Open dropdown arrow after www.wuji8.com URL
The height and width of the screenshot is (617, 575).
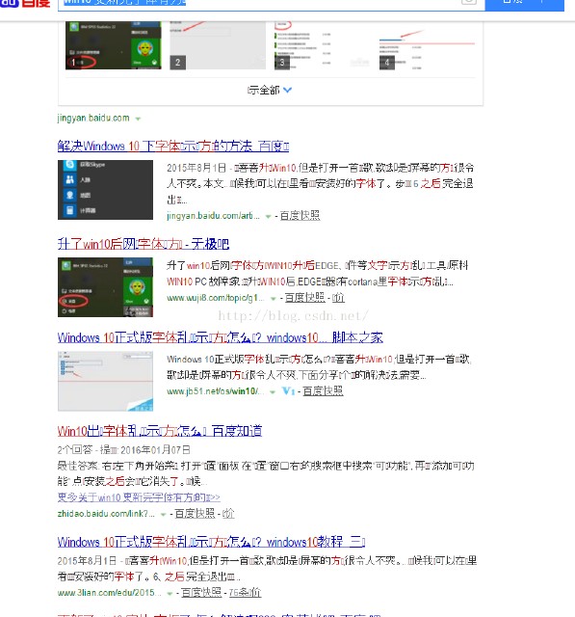coord(274,299)
